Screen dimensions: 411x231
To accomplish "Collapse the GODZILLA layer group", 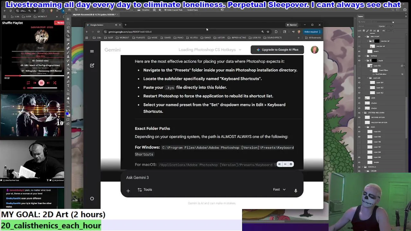I will pos(363,167).
